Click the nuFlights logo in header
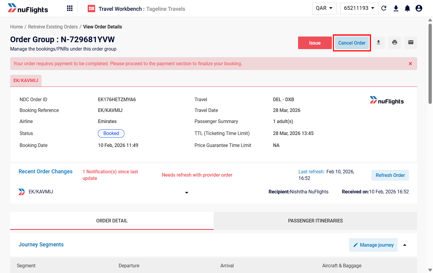 [28, 8]
